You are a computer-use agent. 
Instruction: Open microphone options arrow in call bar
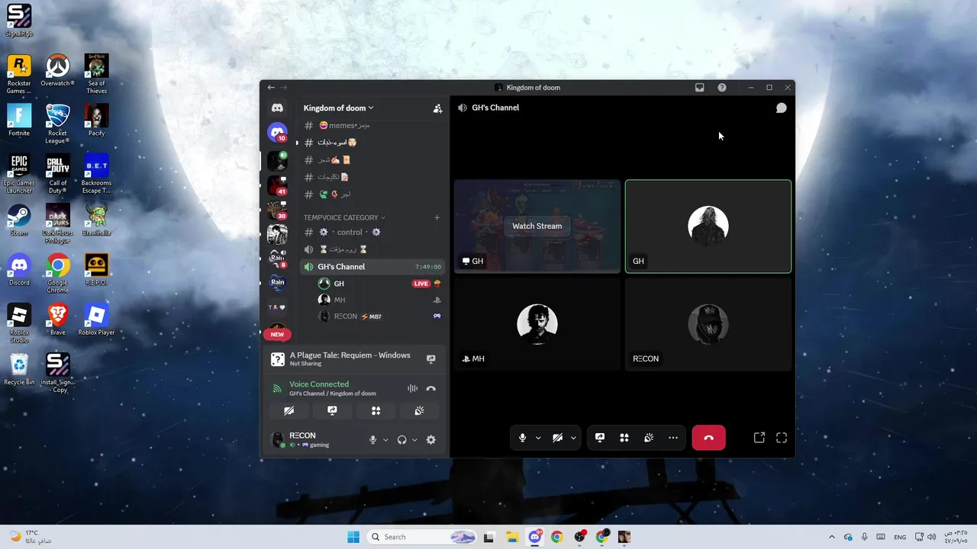click(538, 438)
